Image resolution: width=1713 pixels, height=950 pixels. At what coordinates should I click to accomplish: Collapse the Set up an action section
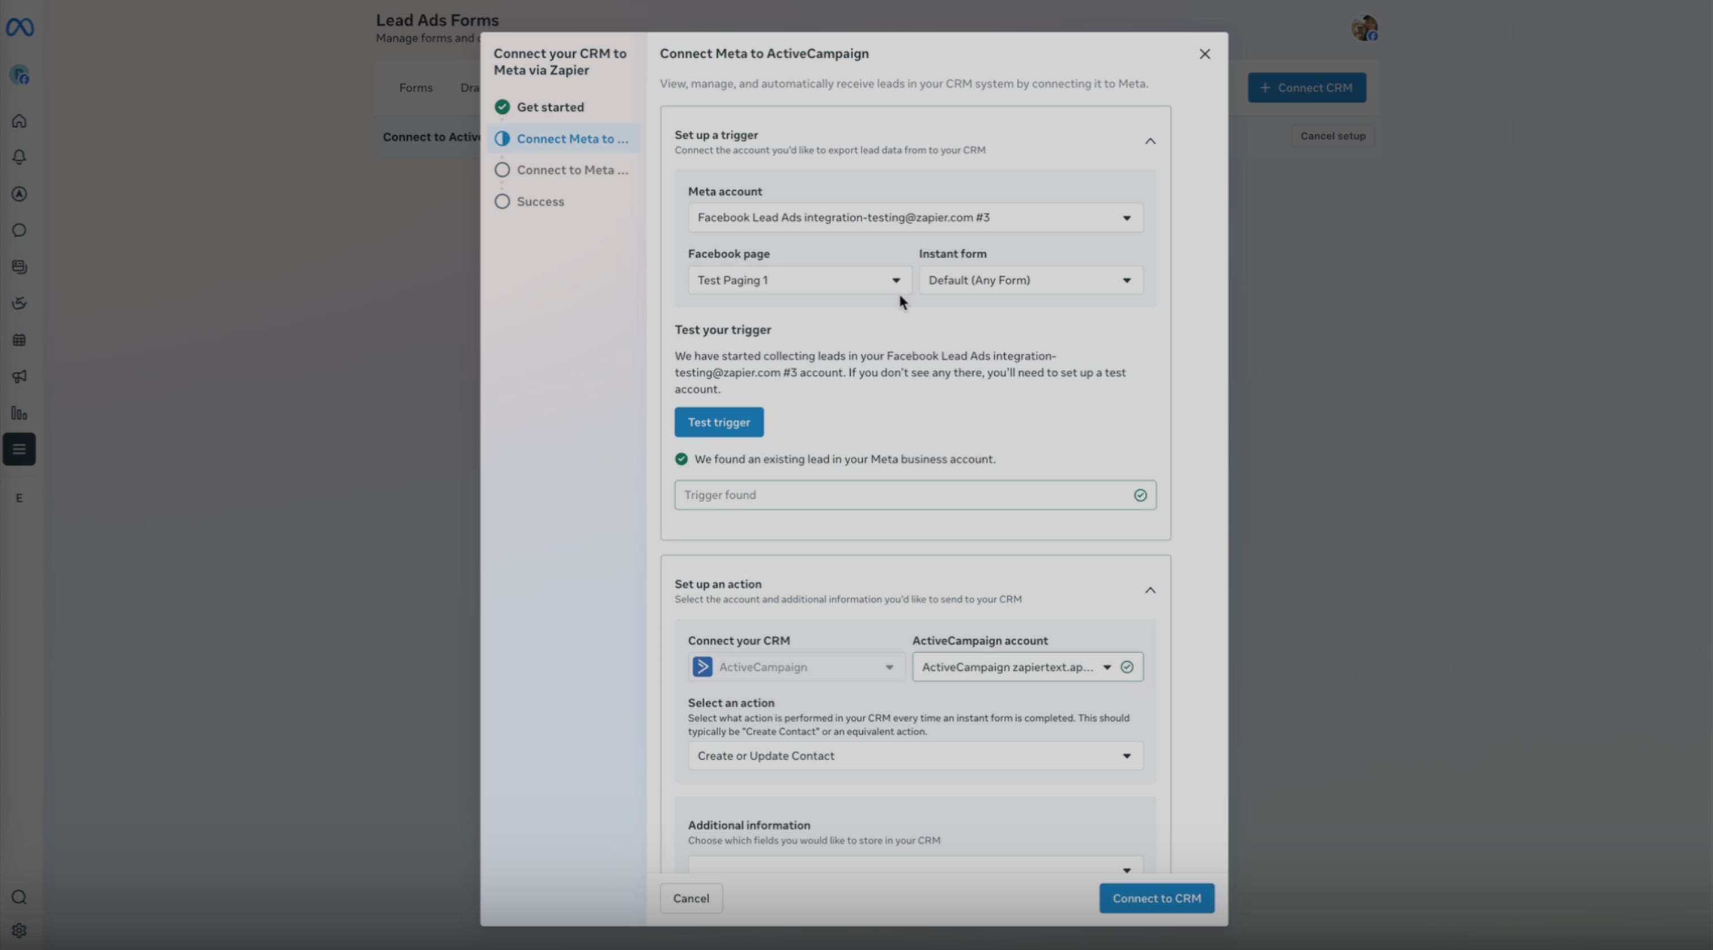coord(1150,590)
